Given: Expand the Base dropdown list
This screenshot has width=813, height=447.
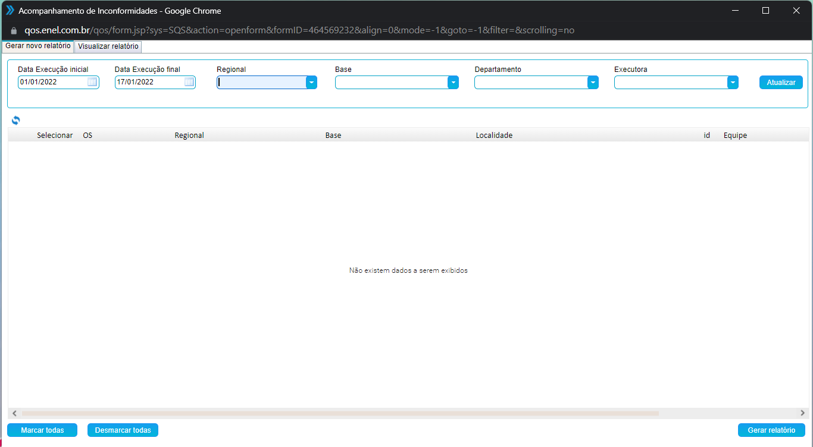Looking at the screenshot, I should pyautogui.click(x=453, y=83).
